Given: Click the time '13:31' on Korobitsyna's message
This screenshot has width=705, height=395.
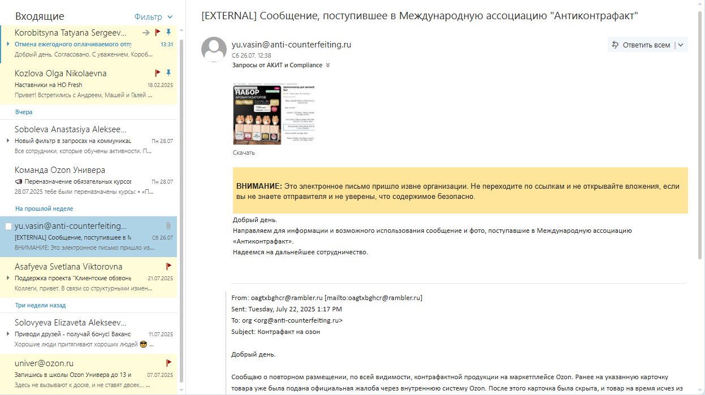Looking at the screenshot, I should [167, 44].
